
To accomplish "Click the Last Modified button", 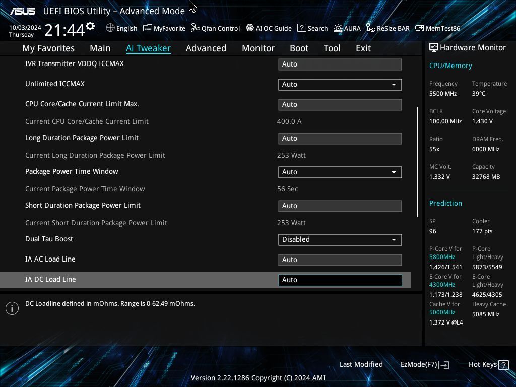I will point(361,364).
